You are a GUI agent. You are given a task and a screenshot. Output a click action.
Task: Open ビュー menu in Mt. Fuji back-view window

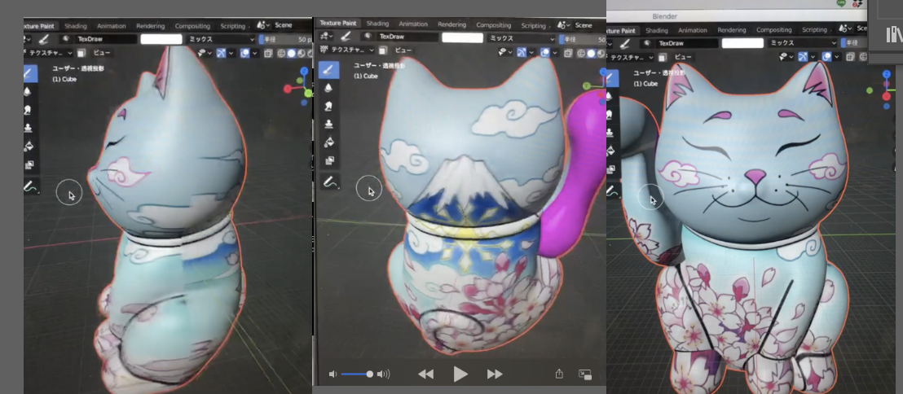click(403, 50)
